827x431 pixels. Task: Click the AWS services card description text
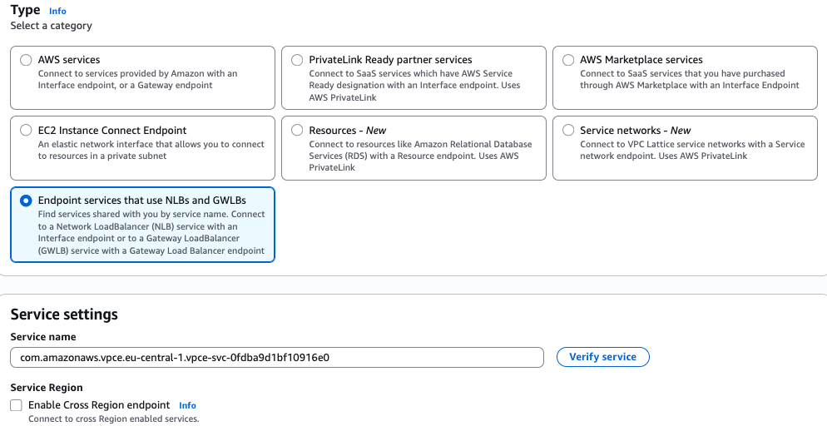point(137,79)
